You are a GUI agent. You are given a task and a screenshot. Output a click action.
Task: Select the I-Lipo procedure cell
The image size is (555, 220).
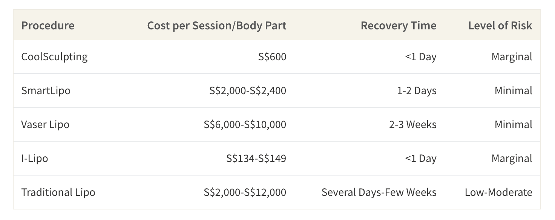point(35,159)
